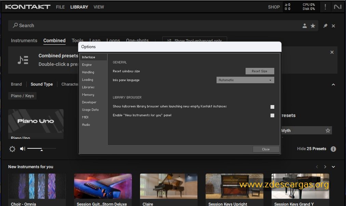Click the combined presets note-list icon
The height and width of the screenshot is (206, 346).
[23, 60]
